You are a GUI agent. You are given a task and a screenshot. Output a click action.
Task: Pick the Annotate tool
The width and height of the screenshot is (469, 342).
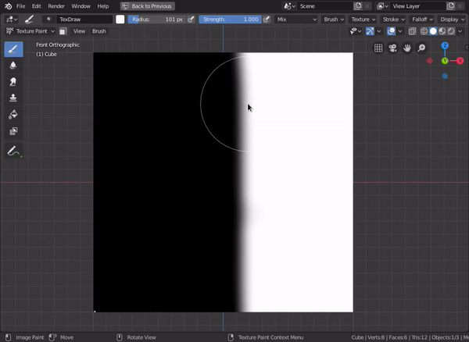point(13,151)
